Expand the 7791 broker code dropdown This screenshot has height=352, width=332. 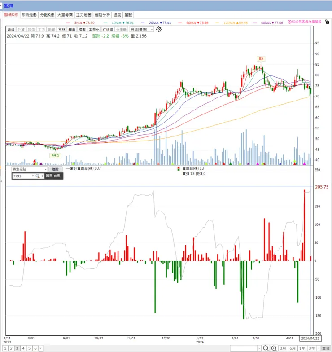click(x=33, y=176)
